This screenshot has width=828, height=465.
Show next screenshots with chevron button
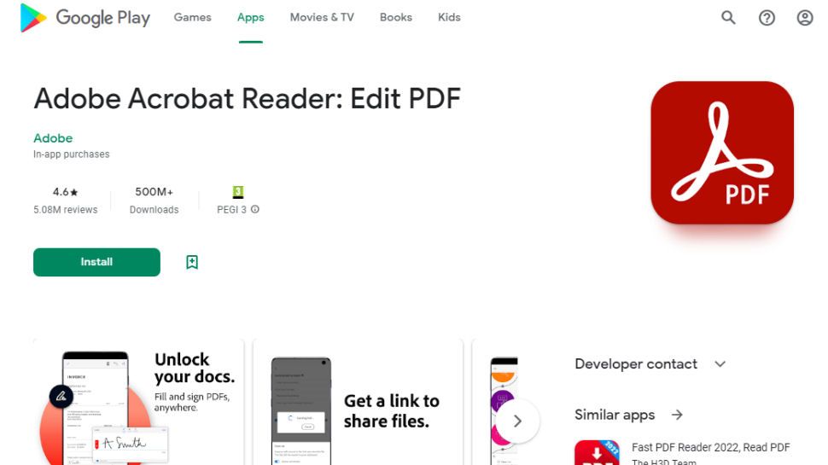click(517, 421)
